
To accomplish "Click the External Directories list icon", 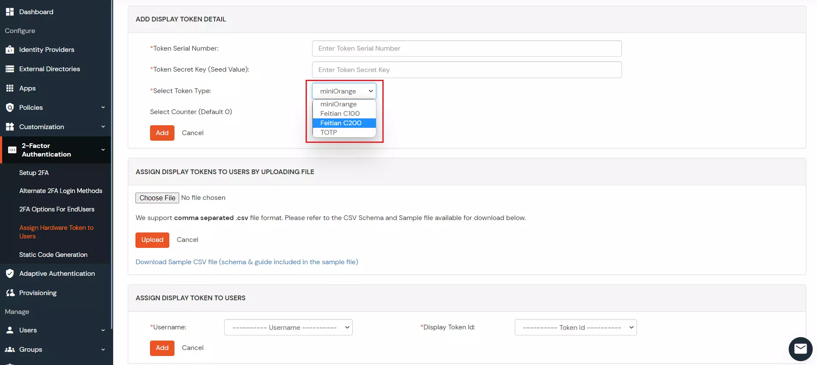I will coord(9,69).
